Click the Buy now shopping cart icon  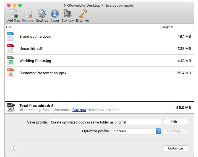tap(67, 14)
